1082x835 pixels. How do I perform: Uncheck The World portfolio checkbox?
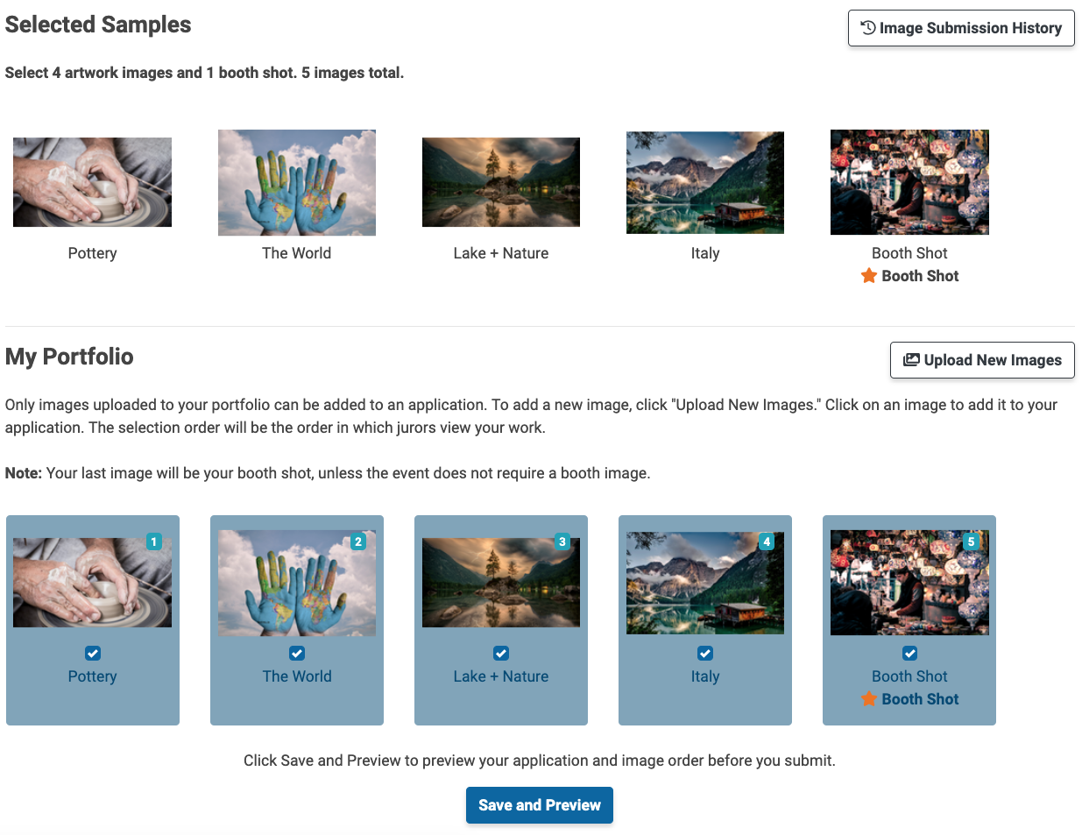coord(297,653)
